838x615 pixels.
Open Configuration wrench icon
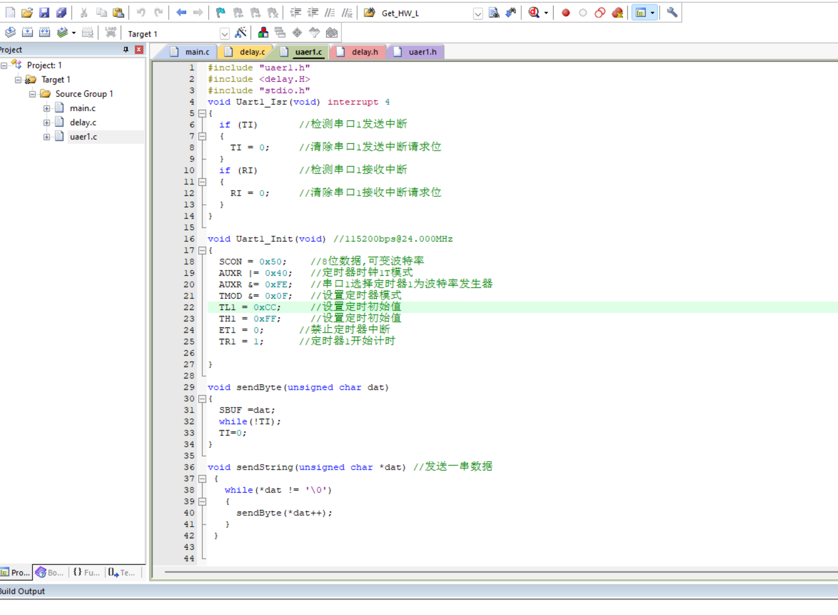(x=672, y=13)
